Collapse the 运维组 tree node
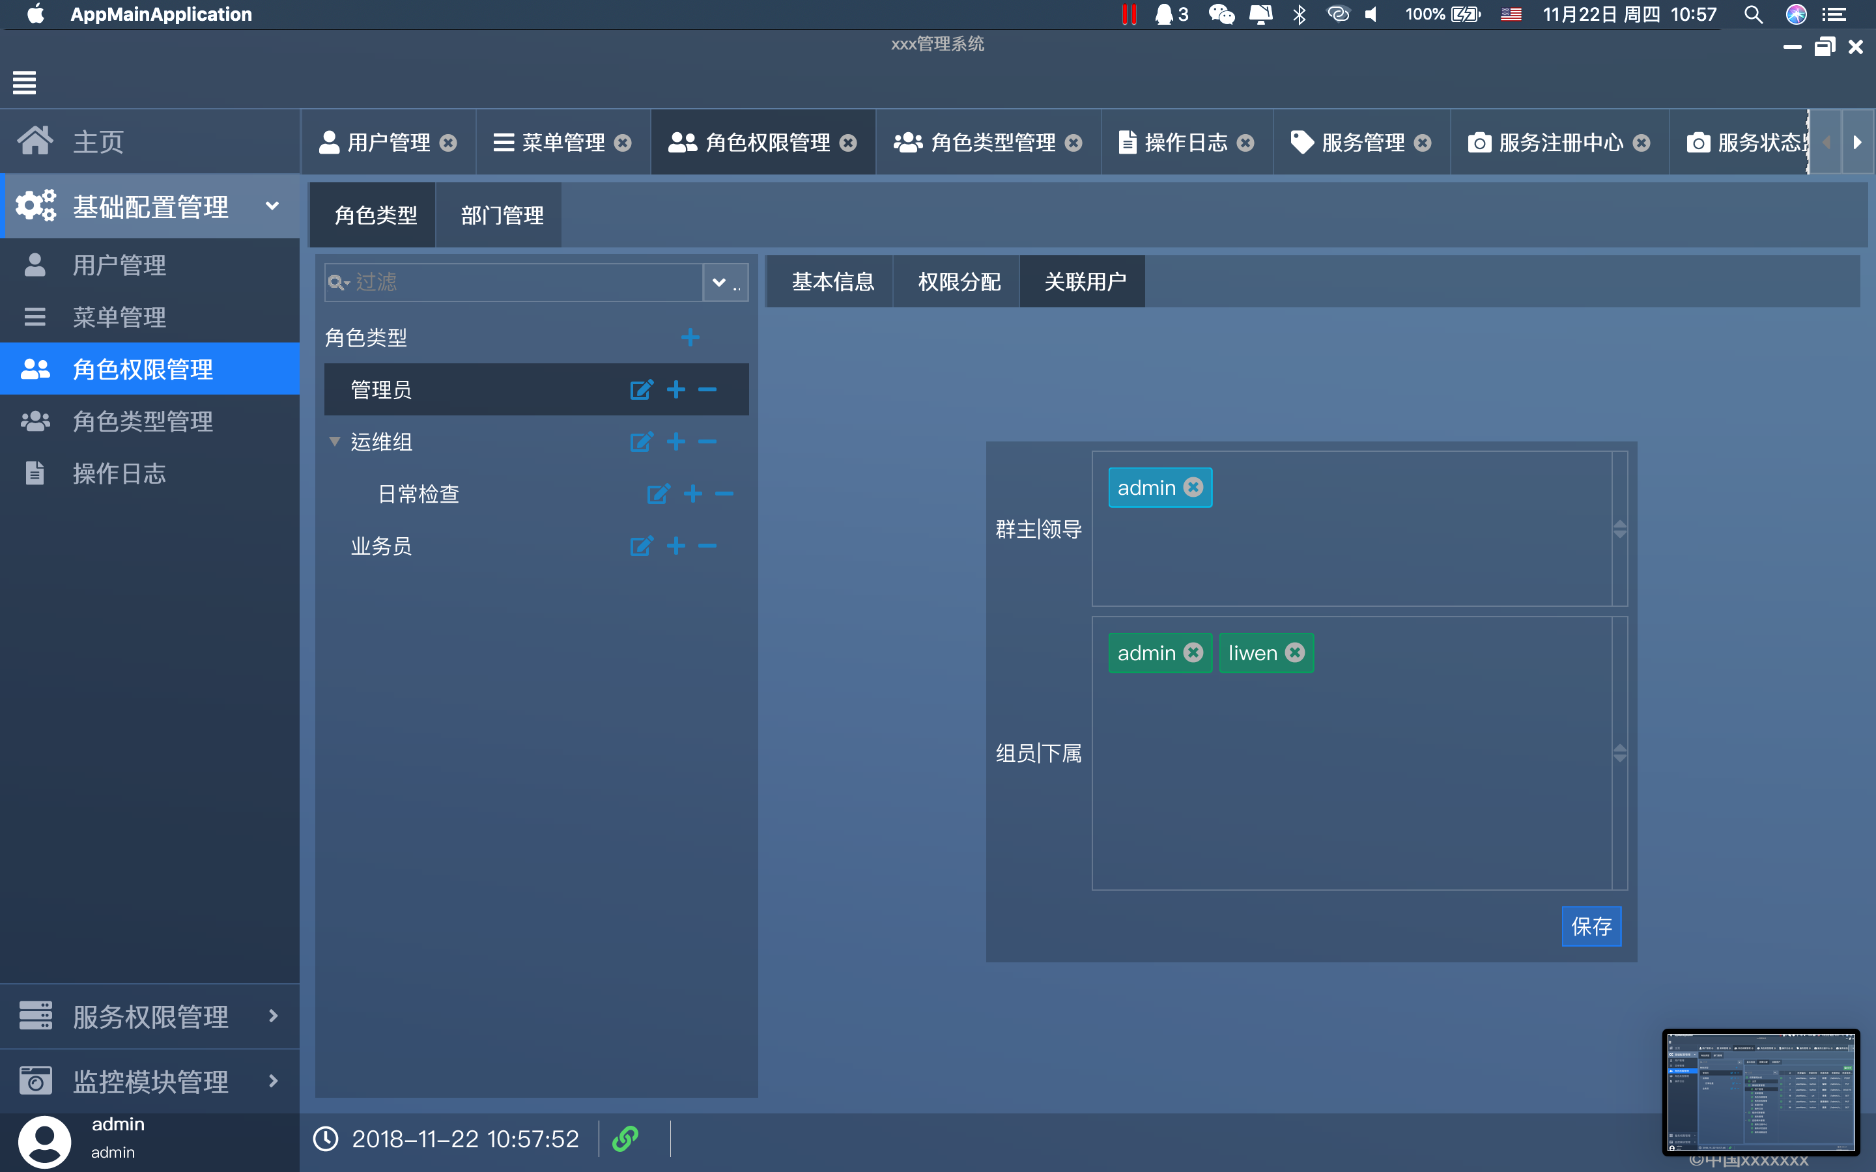The height and width of the screenshot is (1172, 1876). [x=334, y=441]
